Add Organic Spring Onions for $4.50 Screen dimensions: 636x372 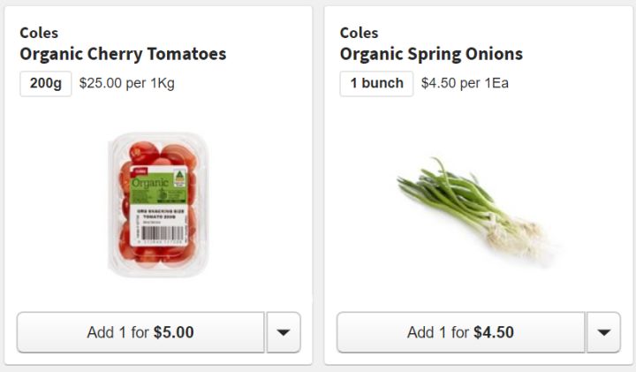[460, 332]
